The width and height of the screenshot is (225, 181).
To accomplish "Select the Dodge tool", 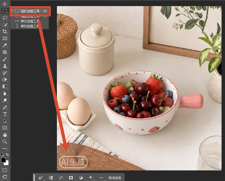I will 5,100.
